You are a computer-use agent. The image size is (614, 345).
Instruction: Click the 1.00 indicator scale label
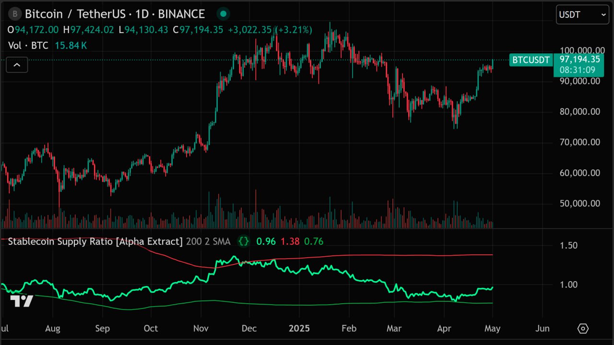(x=569, y=285)
